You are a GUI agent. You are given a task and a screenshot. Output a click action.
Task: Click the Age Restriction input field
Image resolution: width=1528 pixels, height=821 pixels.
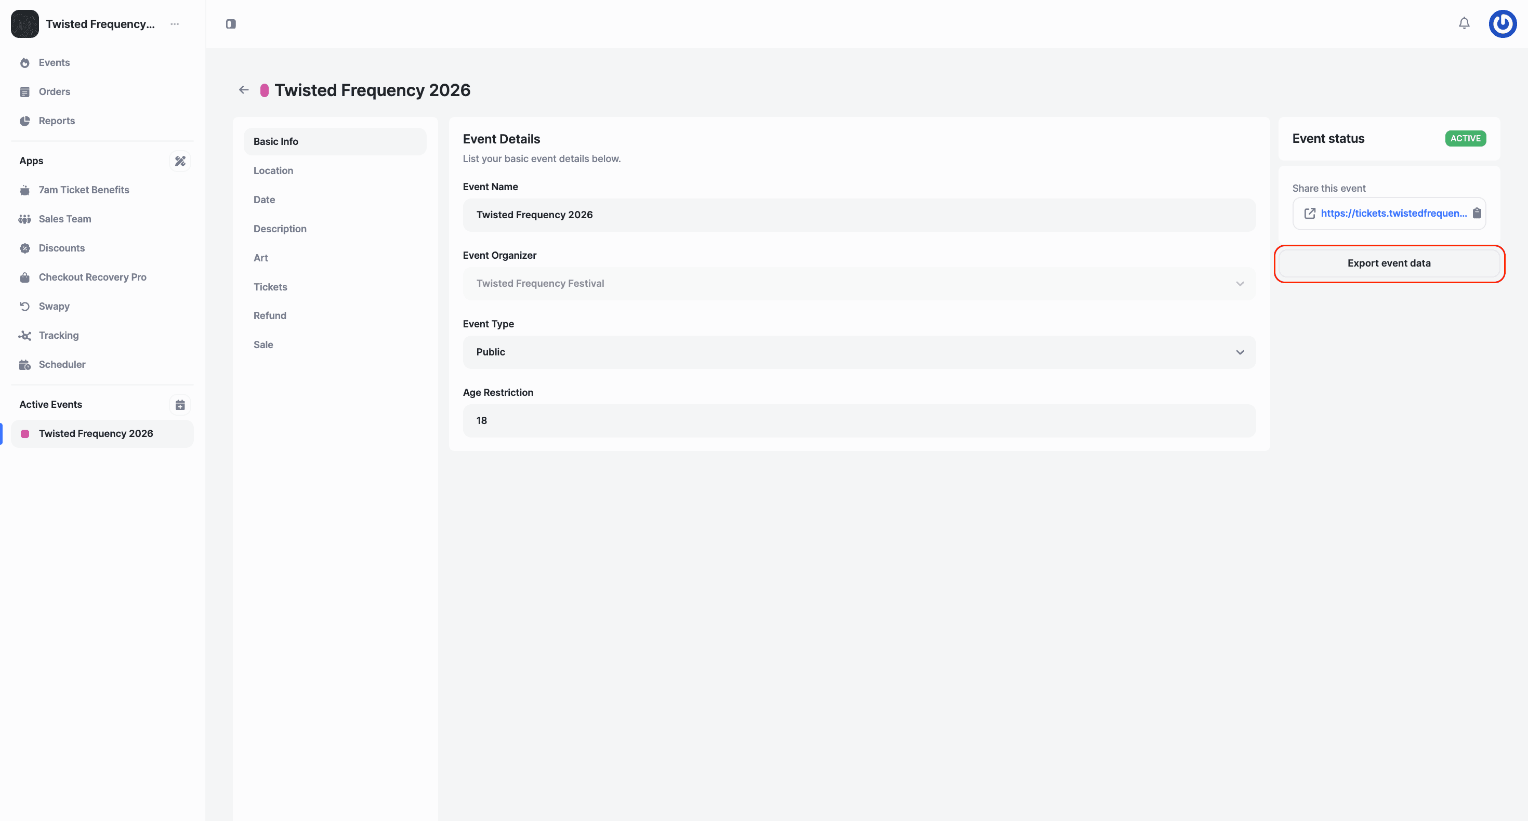(858, 420)
